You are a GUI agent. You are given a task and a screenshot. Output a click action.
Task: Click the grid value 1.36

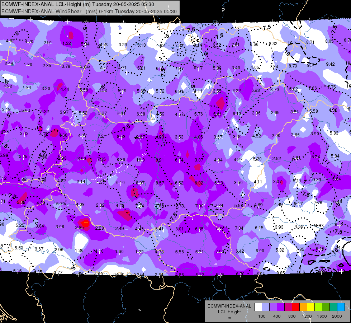(x=79, y=251)
